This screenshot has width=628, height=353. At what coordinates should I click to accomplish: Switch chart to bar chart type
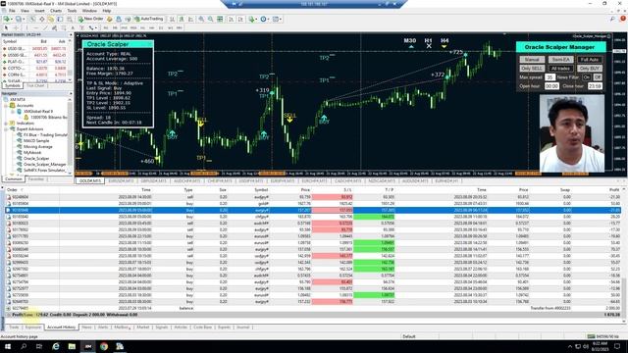(x=173, y=19)
